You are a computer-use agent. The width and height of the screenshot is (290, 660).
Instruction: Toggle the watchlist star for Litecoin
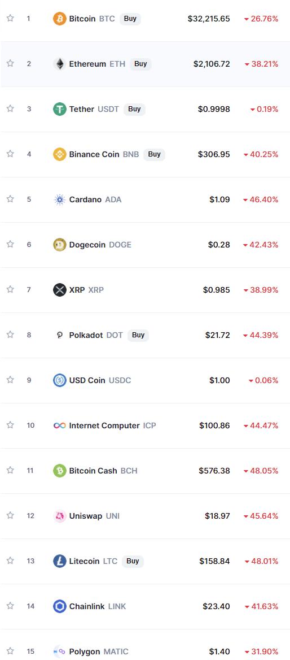(10, 560)
